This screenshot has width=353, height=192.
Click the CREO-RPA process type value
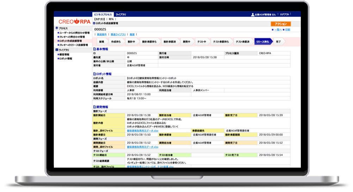coord(265,53)
